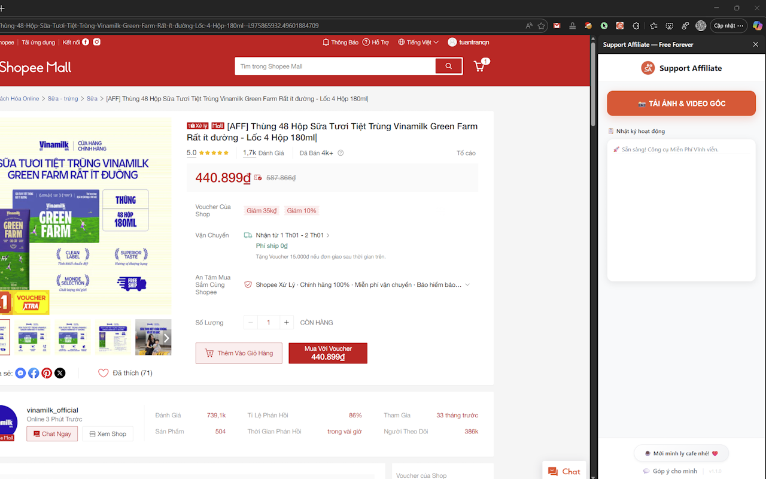Click Thêm Vào Giỏ Hàng button

pyautogui.click(x=239, y=353)
